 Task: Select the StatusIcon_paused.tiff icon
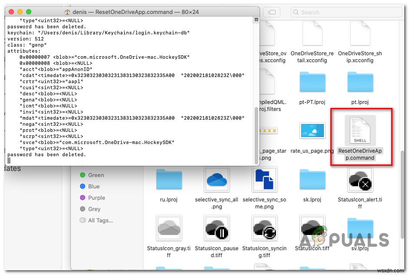tap(217, 228)
